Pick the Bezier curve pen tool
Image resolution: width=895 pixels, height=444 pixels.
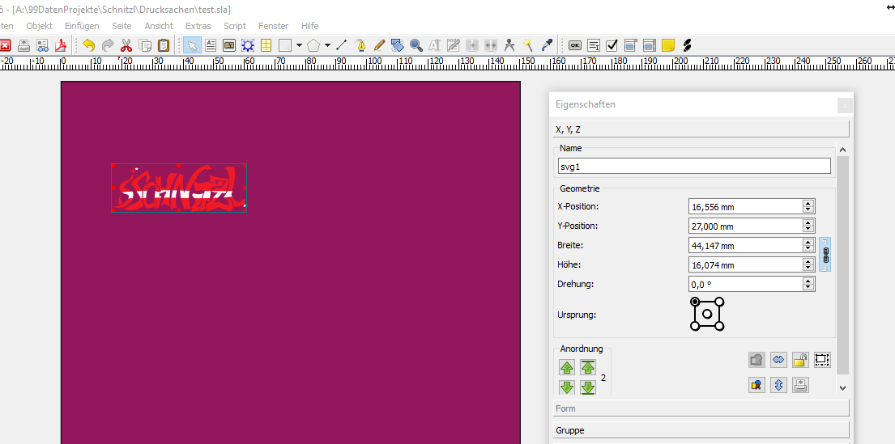pos(360,45)
